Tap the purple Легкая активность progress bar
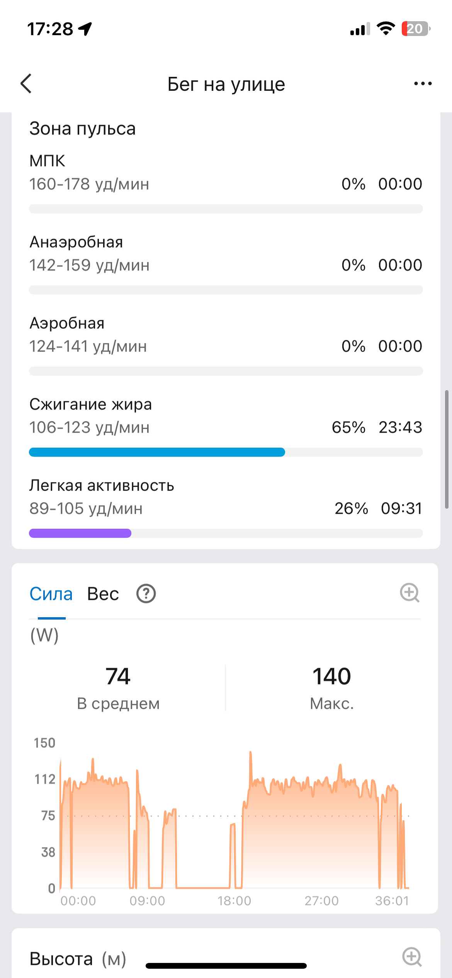 click(80, 533)
